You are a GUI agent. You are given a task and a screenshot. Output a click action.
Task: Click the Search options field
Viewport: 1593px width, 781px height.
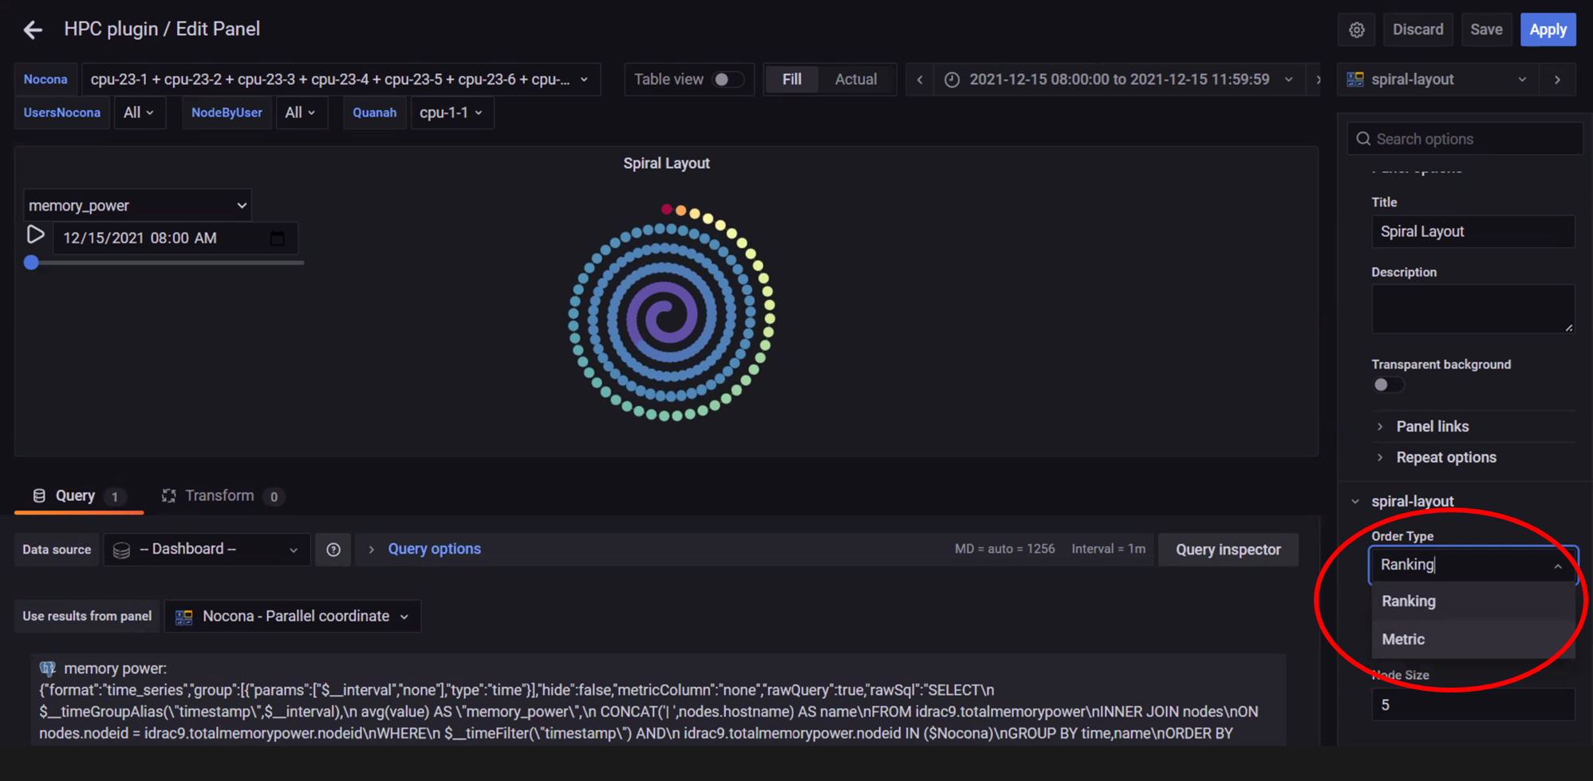point(1466,139)
